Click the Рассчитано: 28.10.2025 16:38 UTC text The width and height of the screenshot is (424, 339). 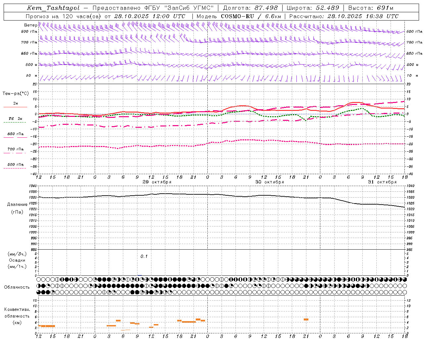point(344,16)
